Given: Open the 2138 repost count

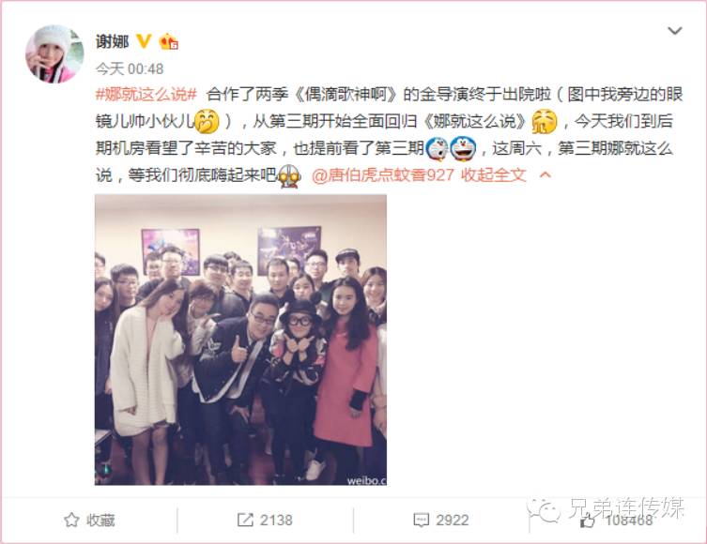Looking at the screenshot, I should (x=276, y=521).
